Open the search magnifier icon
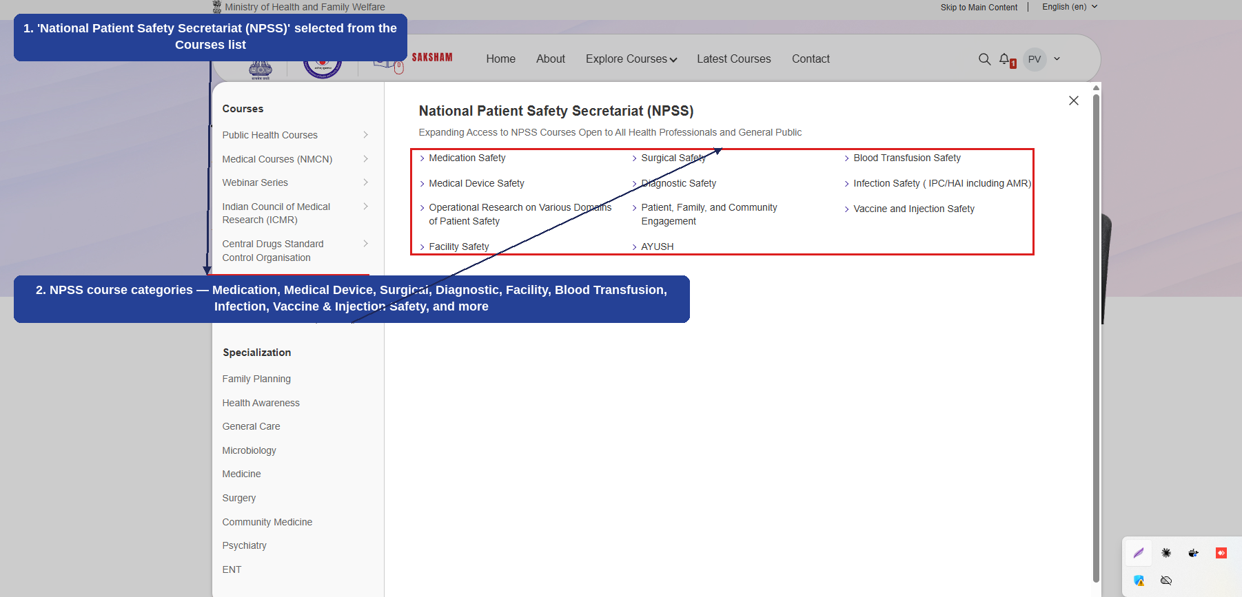Viewport: 1242px width, 597px height. click(984, 59)
